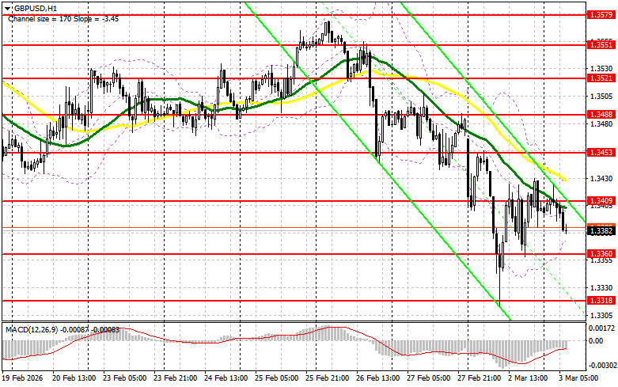
Task: Click the 1.3318 red price level label
Action: [x=601, y=301]
